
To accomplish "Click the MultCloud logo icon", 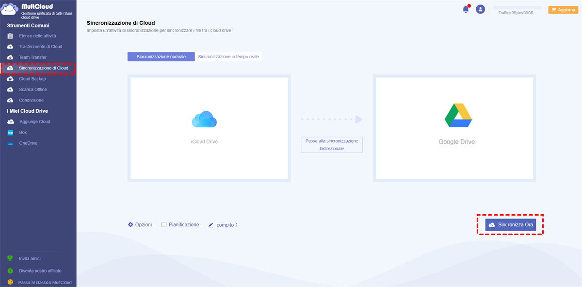I will (10, 10).
